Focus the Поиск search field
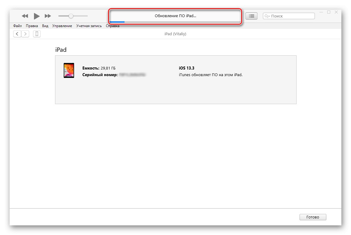 click(x=289, y=16)
